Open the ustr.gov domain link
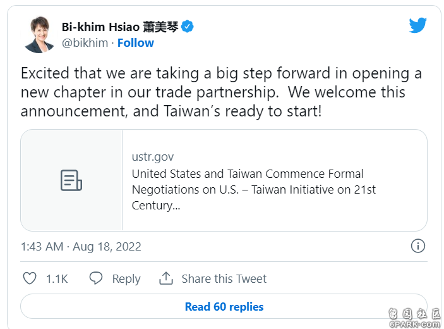 [x=153, y=157]
